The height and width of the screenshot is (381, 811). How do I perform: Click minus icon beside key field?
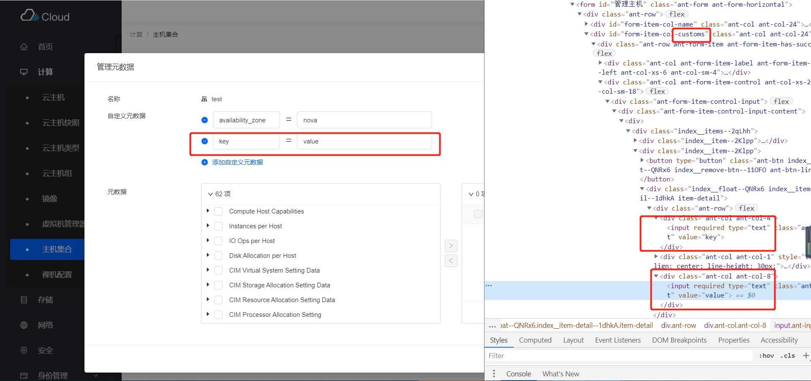(204, 141)
